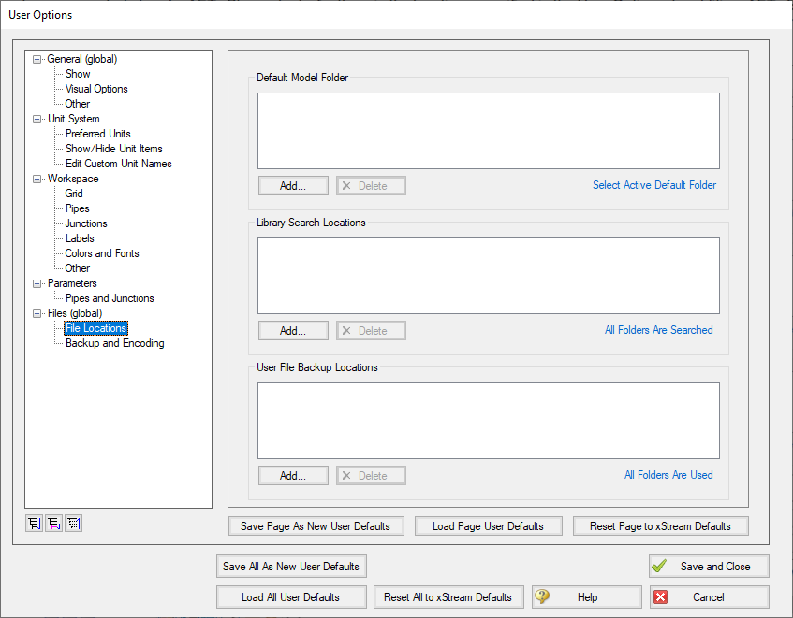Open the Grid workspace settings
Image resolution: width=793 pixels, height=618 pixels.
[74, 194]
